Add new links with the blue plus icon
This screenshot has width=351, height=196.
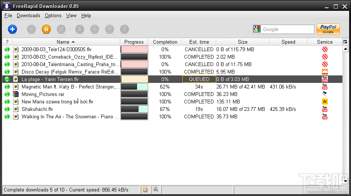coord(12,29)
